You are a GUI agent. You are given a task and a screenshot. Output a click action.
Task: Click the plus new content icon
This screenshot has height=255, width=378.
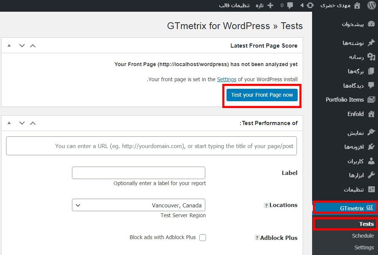[270, 6]
